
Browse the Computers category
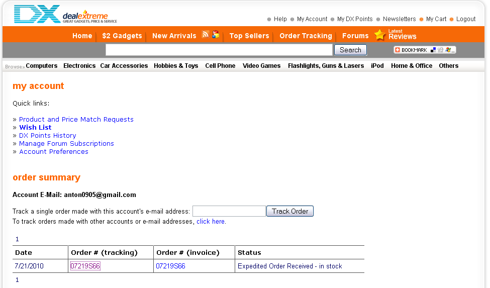pos(42,66)
